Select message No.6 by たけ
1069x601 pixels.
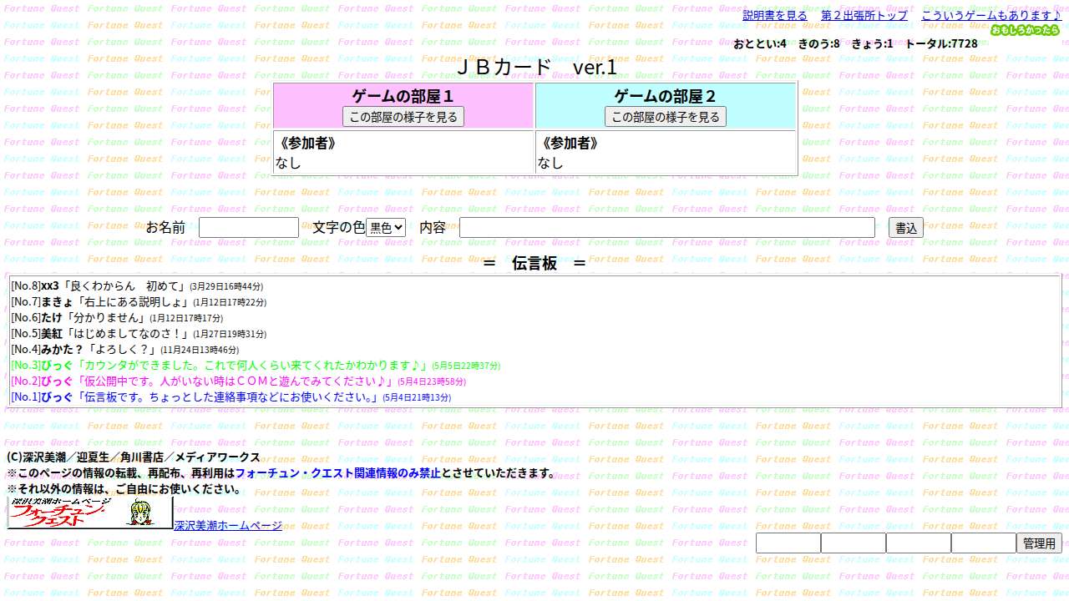pyautogui.click(x=117, y=317)
